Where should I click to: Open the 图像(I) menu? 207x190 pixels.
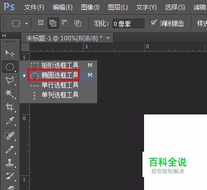pyautogui.click(x=90, y=7)
